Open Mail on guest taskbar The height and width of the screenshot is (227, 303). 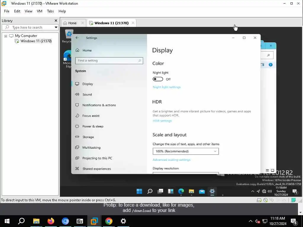pos(202,191)
